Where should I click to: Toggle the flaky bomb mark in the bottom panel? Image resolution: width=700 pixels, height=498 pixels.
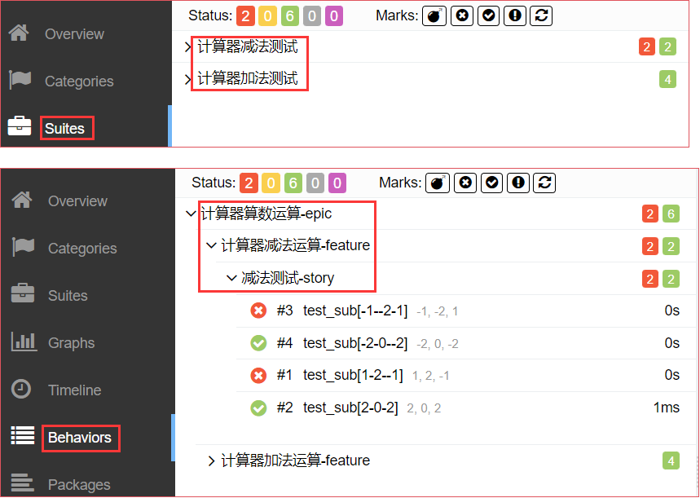pyautogui.click(x=438, y=183)
